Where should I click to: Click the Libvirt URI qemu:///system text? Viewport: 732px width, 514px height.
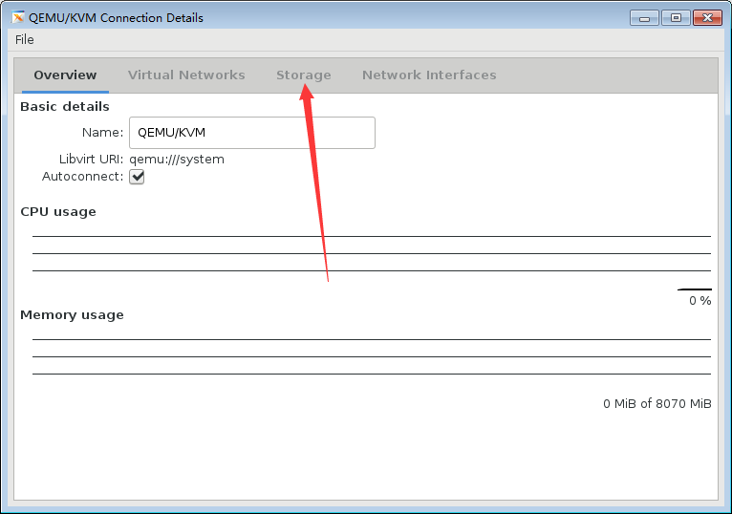pos(177,160)
